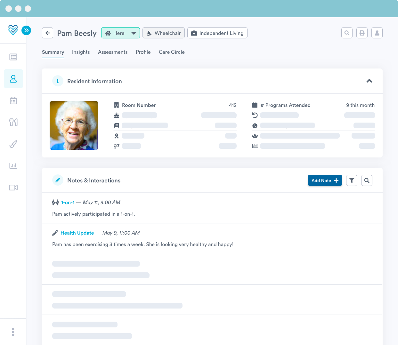Screen dimensions: 398x345
Task: Click the May 9, 11:00 AM timestamp
Action: coord(121,233)
